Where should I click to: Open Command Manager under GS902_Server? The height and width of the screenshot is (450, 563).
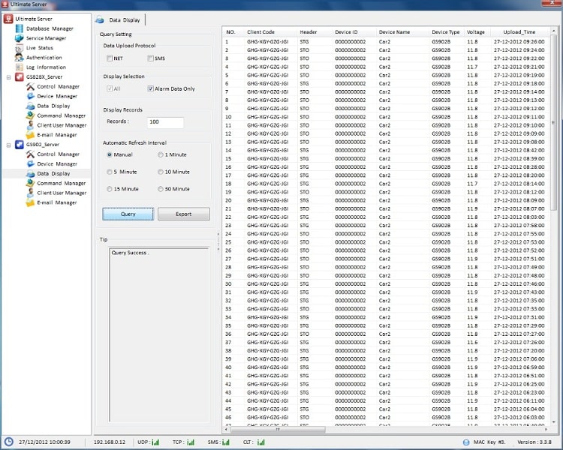tap(61, 183)
